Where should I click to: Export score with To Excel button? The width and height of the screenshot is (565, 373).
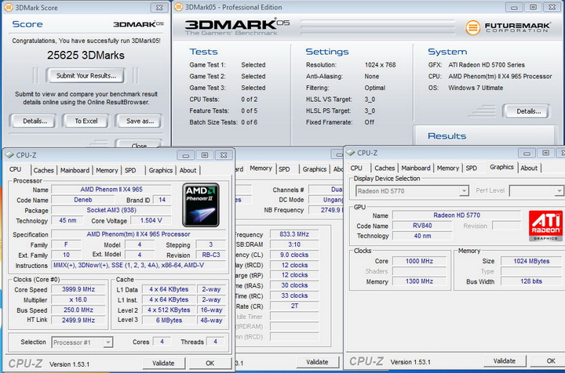click(86, 121)
